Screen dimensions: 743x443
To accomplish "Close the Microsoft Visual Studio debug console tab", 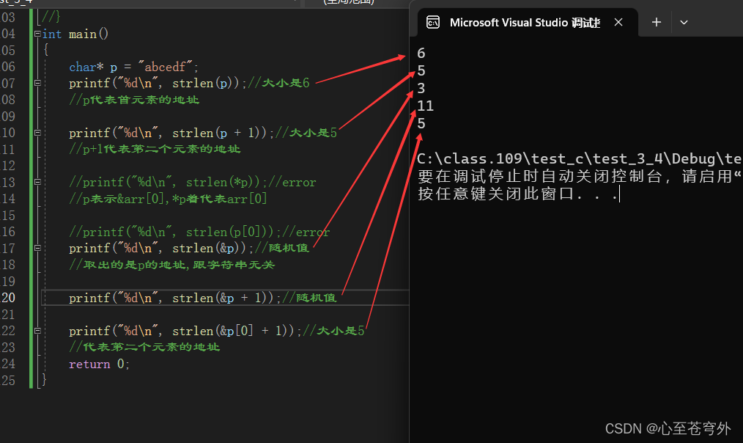I will click(620, 22).
